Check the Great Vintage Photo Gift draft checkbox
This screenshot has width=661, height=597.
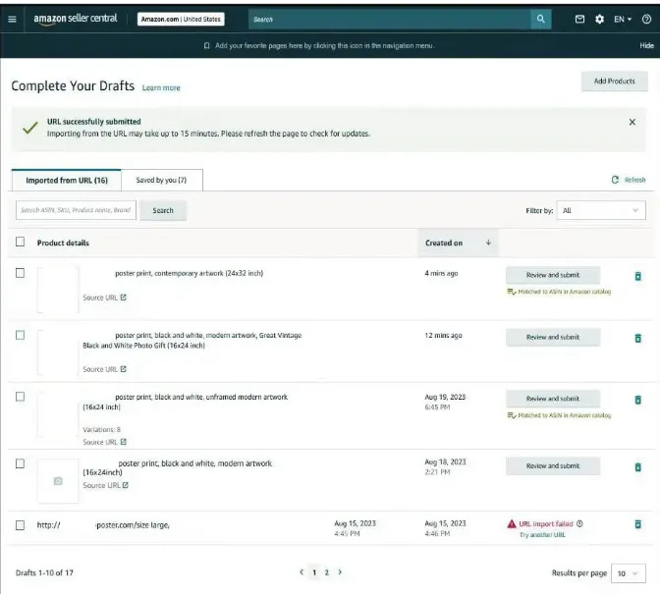[20, 335]
